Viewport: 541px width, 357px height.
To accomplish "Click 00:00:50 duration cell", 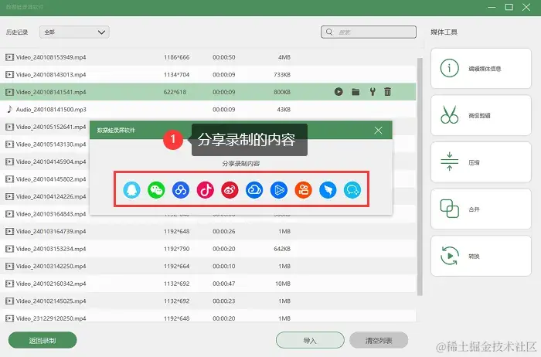I will tap(224, 57).
